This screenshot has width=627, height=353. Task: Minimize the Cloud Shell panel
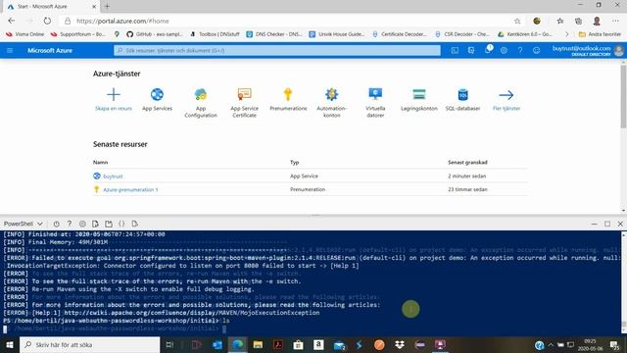(595, 224)
